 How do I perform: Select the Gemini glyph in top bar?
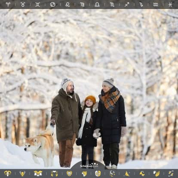(x=38, y=4)
